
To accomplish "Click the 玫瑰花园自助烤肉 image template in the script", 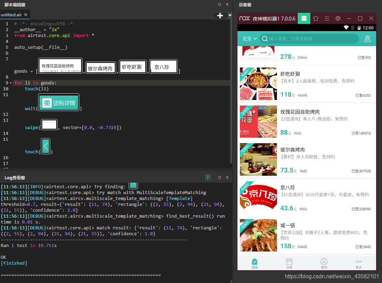I will click(60, 65).
